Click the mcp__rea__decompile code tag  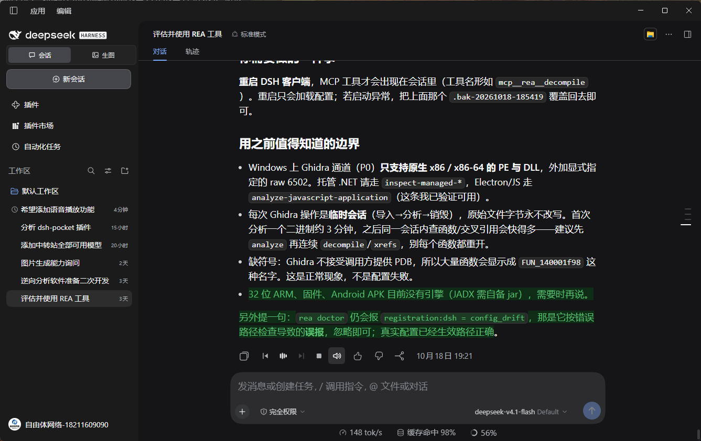pyautogui.click(x=542, y=82)
